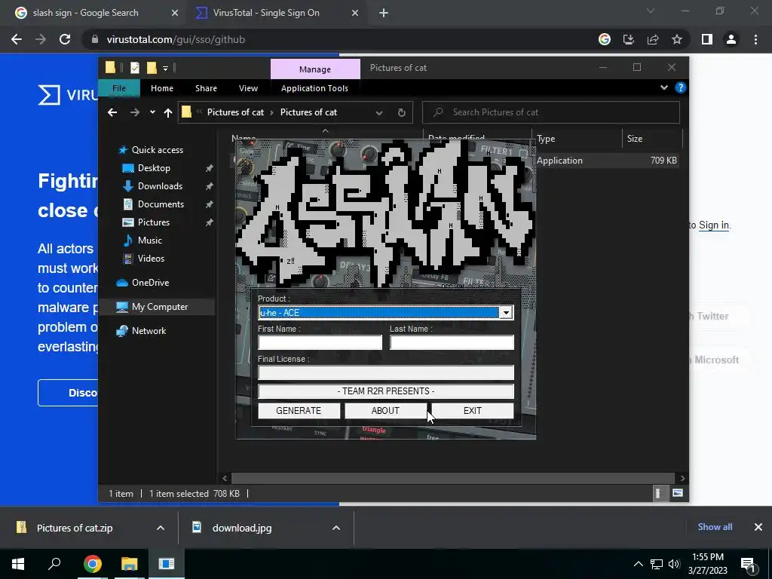Switch to Share ribbon tab
772x579 pixels.
[206, 88]
